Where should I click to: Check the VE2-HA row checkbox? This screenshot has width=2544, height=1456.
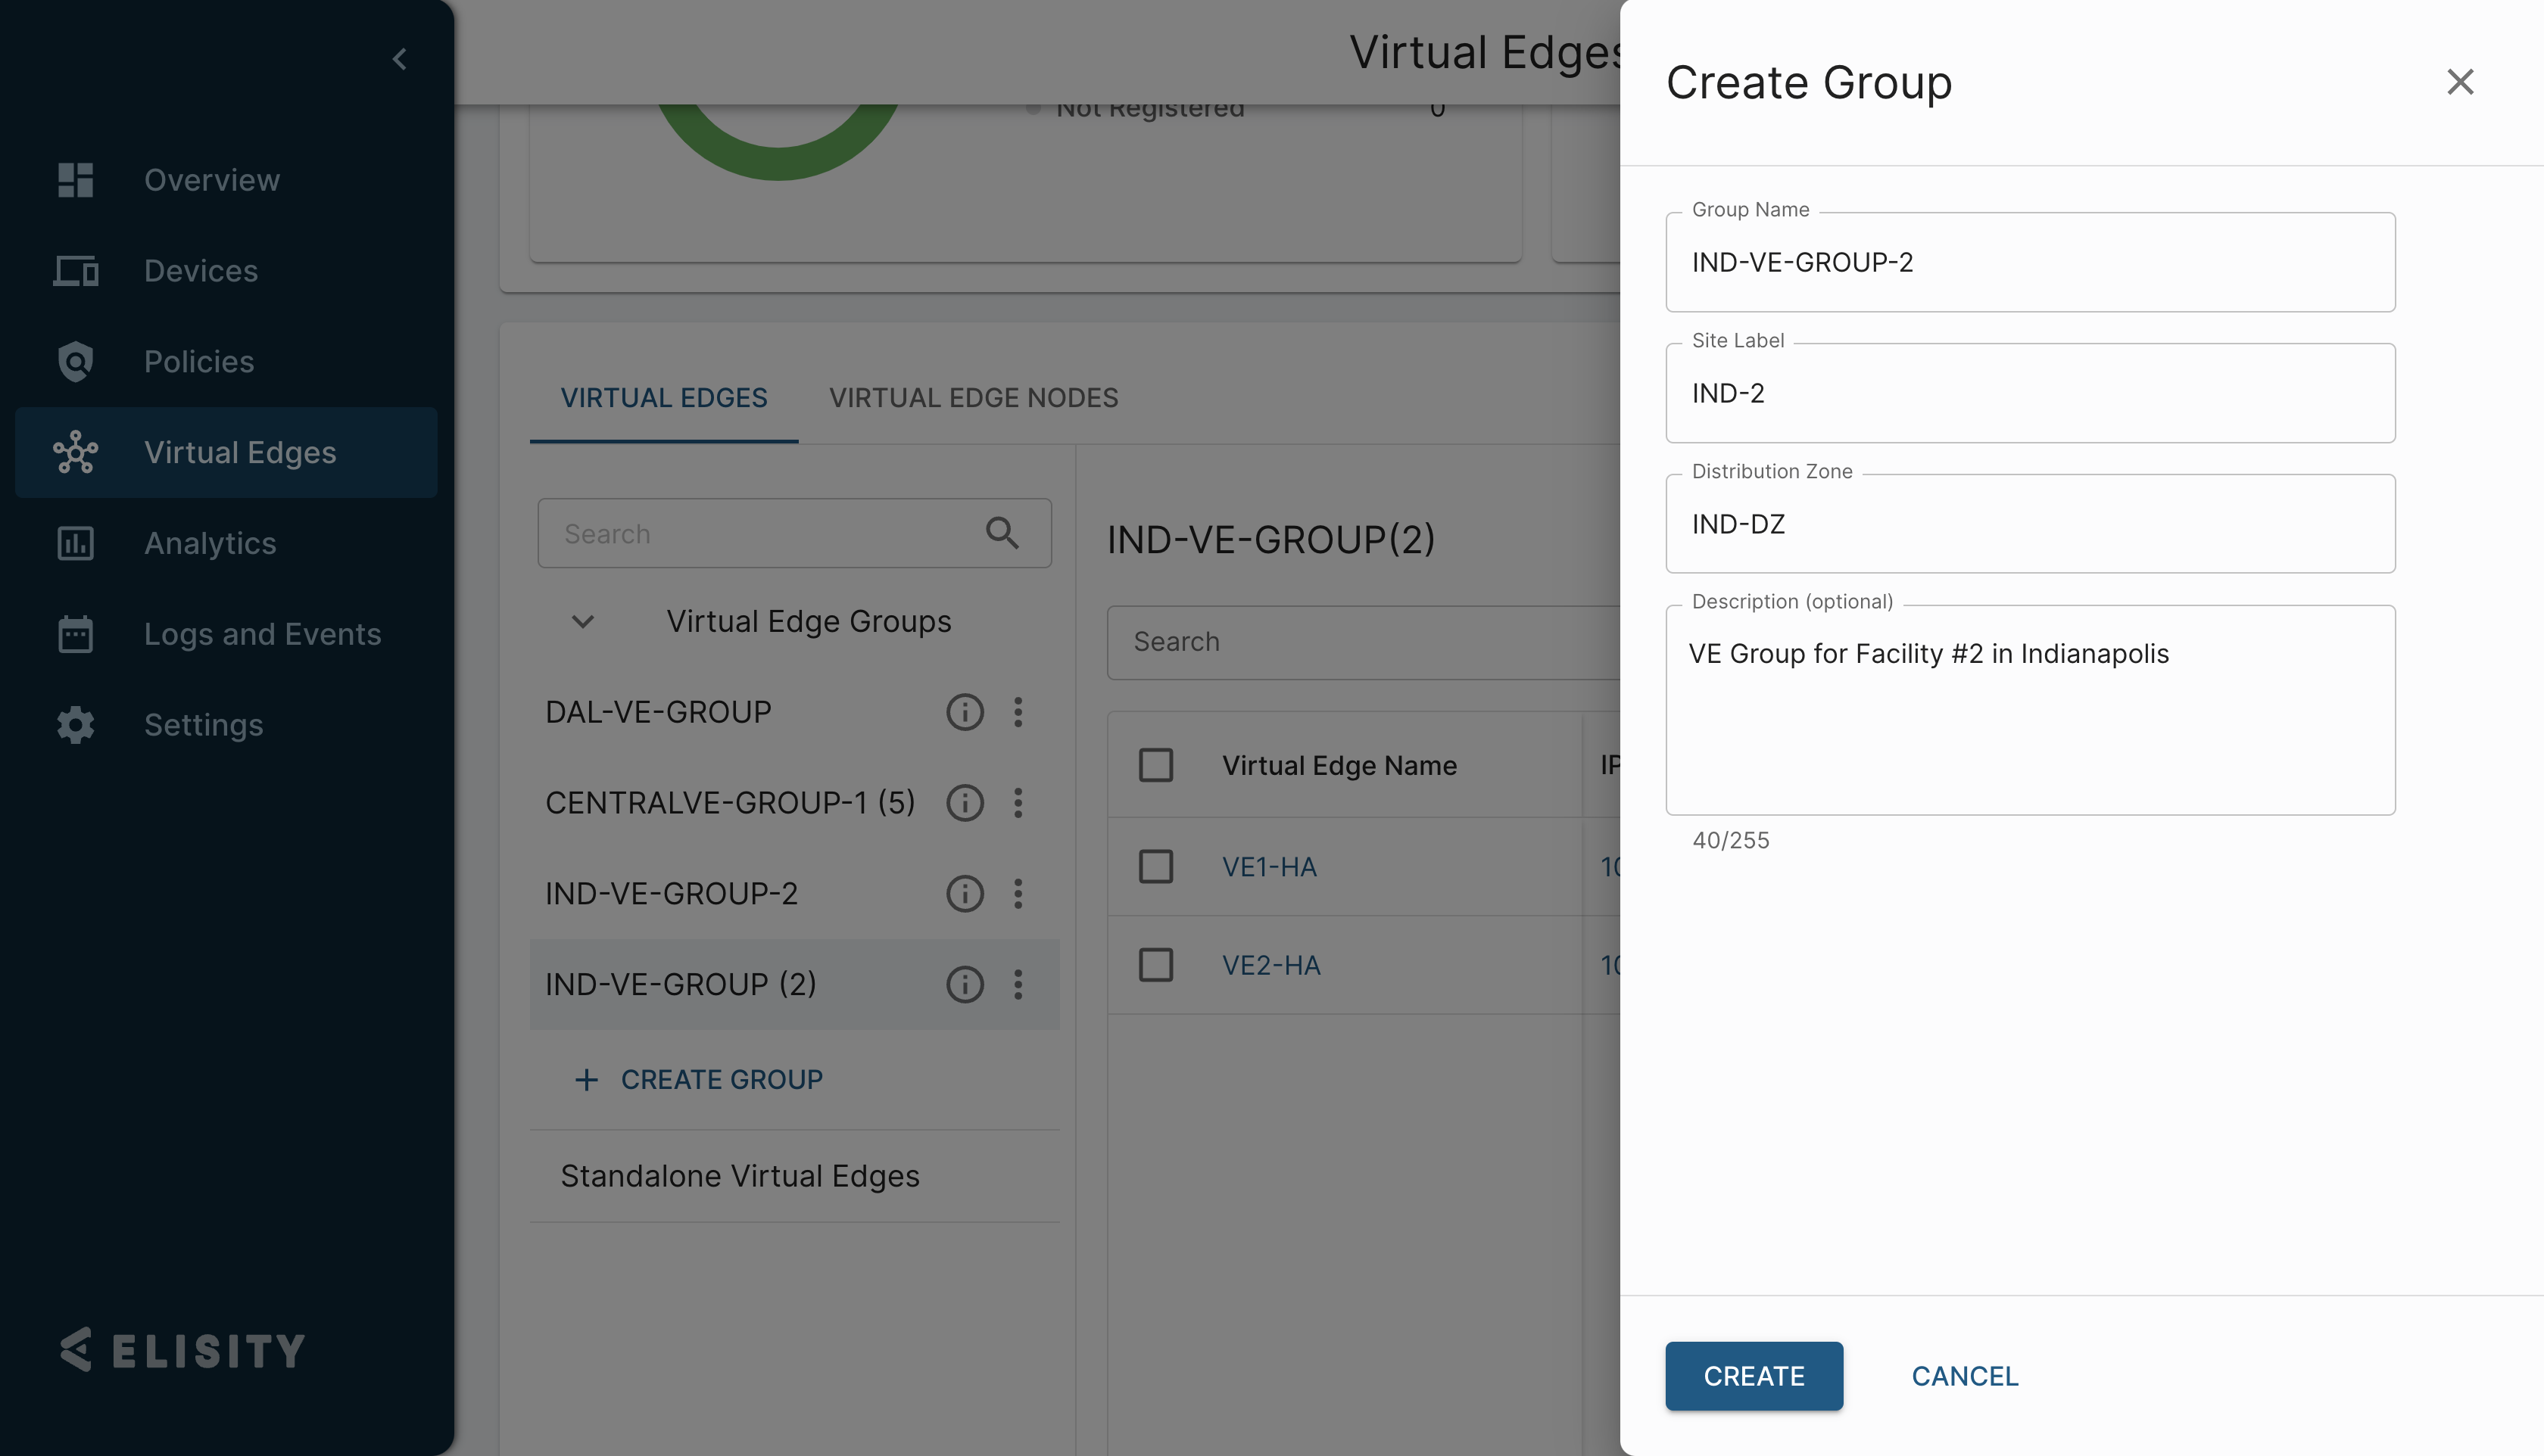tap(1155, 965)
